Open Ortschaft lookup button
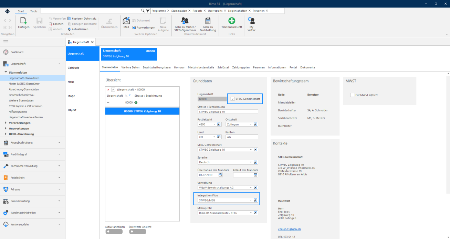This screenshot has height=239, width=450. coord(255,124)
